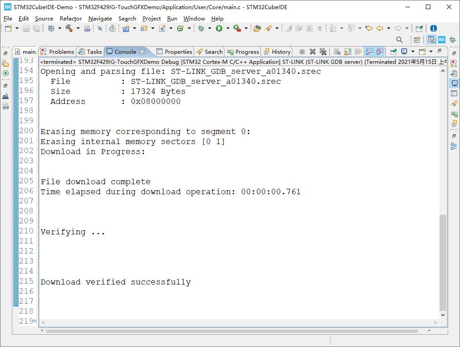
Task: Click the Build hammer icon
Action: pyautogui.click(x=69, y=28)
